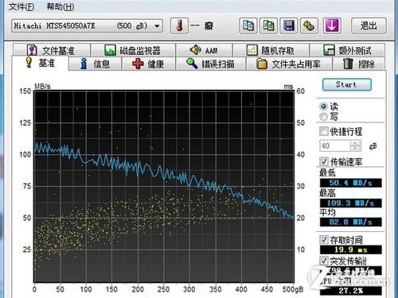The image size is (398, 298).
Task: Enable the 快捷行程 short stroke checkbox
Action: click(x=324, y=131)
